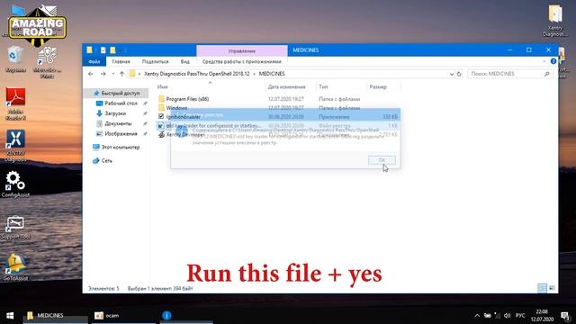Open Загрузки in the sidebar
This screenshot has height=324, width=576.
[115, 113]
